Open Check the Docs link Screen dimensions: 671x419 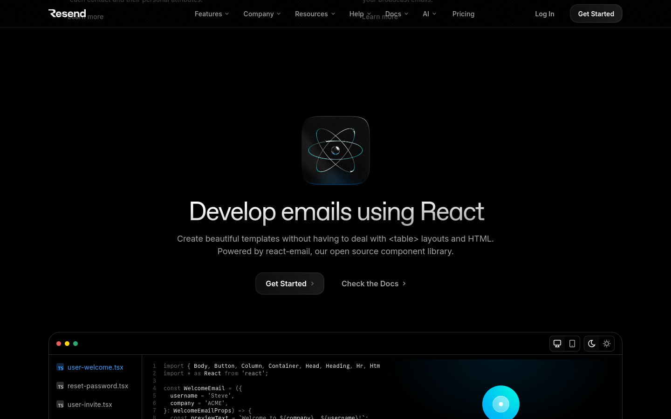(x=374, y=284)
